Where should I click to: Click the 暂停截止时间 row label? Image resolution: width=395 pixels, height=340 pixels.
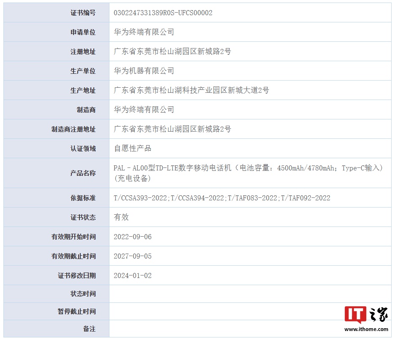coord(76,311)
